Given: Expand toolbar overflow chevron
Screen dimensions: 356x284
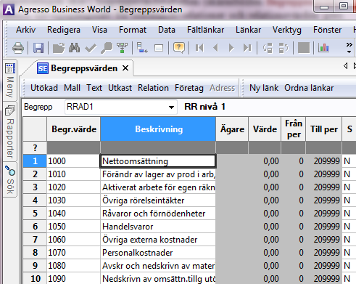Looking at the screenshot, I should pos(349,48).
